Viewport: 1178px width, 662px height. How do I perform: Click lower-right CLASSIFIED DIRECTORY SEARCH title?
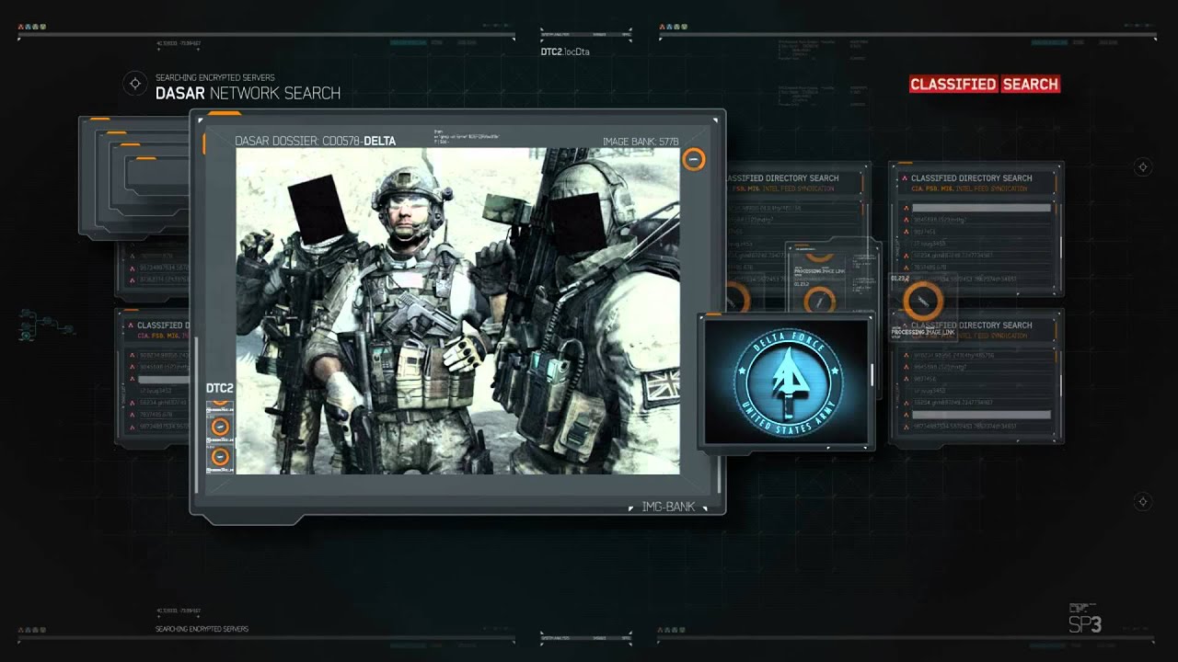click(x=972, y=325)
